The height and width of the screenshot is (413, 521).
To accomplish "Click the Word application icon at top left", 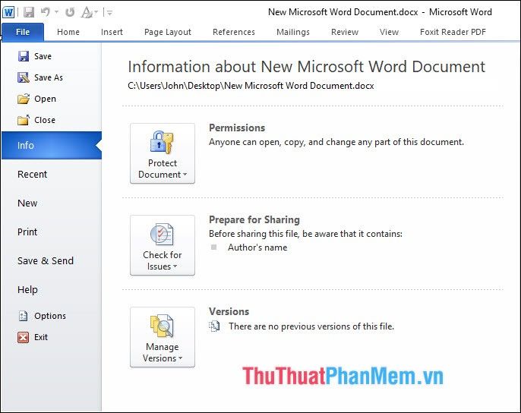I will coord(8,13).
